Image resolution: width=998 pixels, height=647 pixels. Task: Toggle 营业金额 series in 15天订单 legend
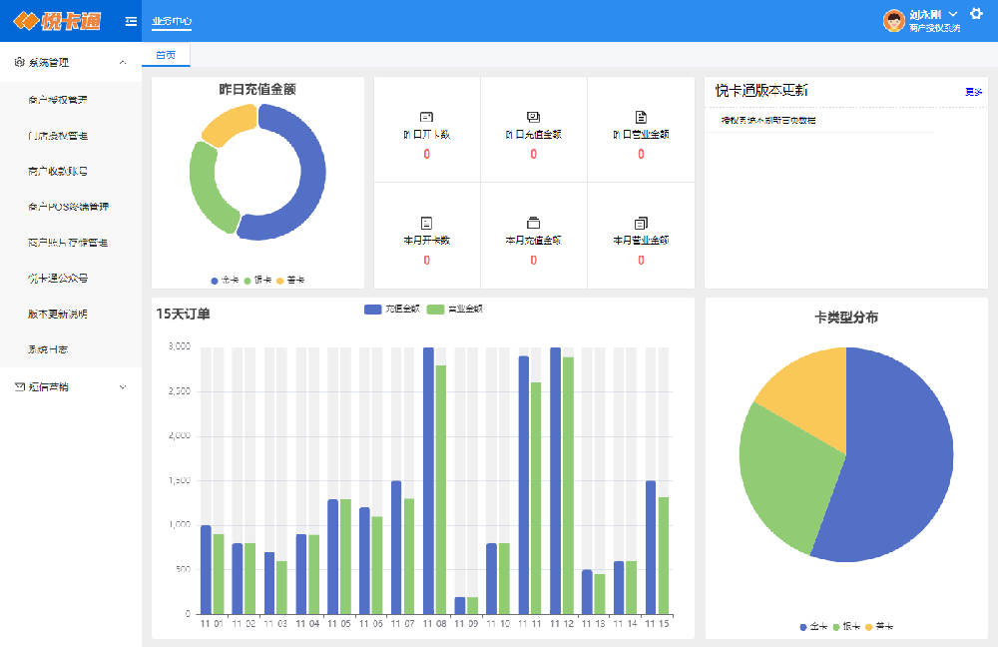pyautogui.click(x=455, y=310)
